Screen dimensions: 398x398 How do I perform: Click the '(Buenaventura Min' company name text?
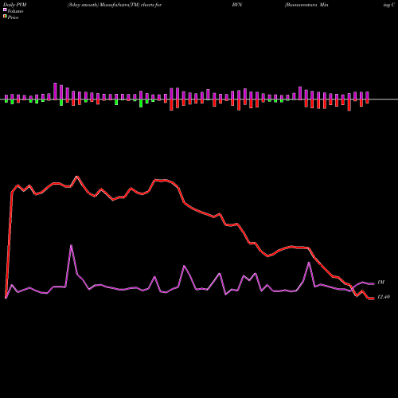(306, 5)
